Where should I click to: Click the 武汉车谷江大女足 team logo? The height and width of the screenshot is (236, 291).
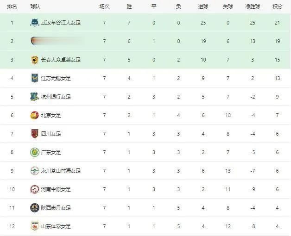pyautogui.click(x=35, y=23)
